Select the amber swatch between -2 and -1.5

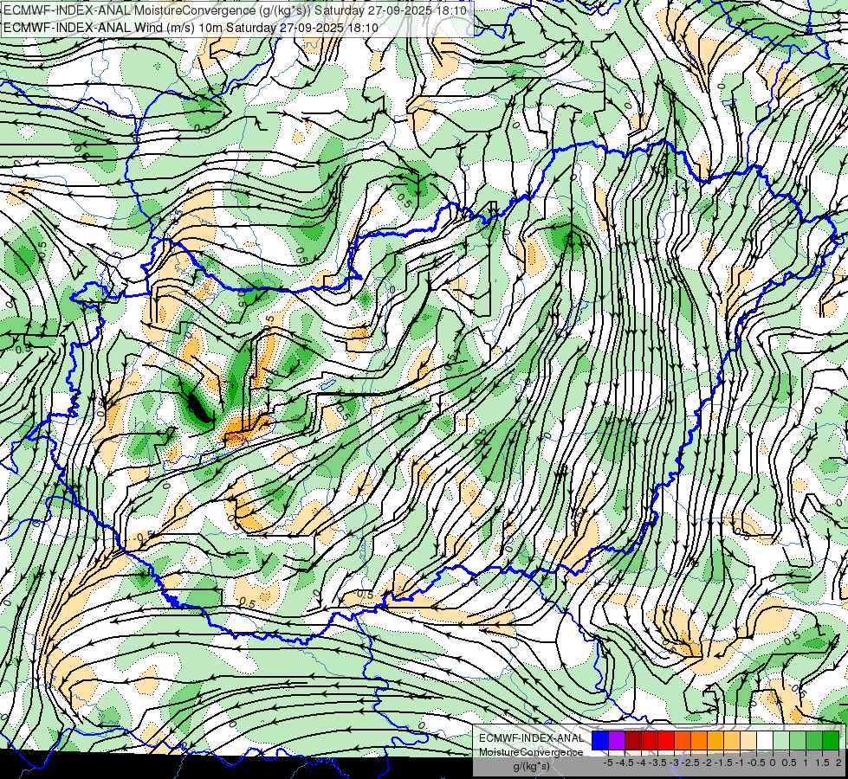715,740
